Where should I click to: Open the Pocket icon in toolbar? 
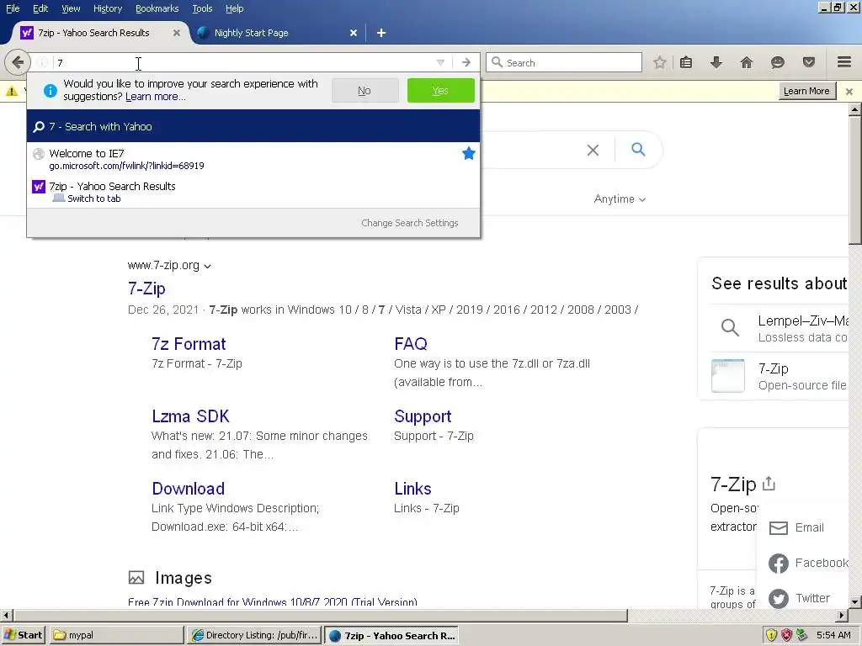tap(809, 62)
